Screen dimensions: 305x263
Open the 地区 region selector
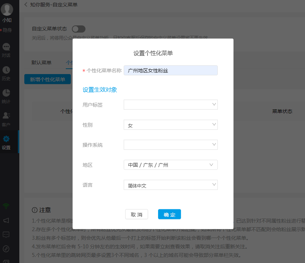pos(171,165)
